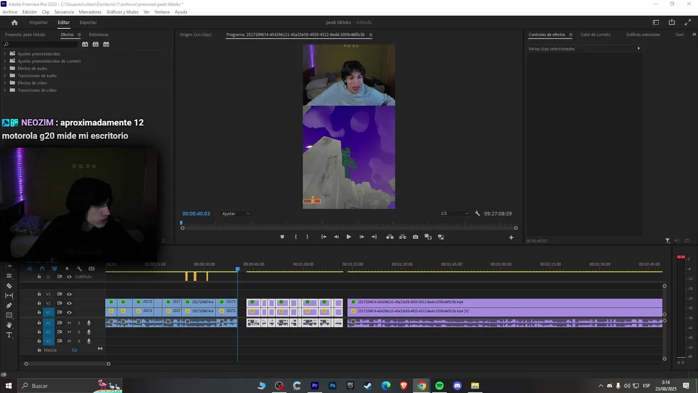Image resolution: width=698 pixels, height=393 pixels.
Task: Open the 1/2 playback resolution dropdown
Action: [454, 213]
